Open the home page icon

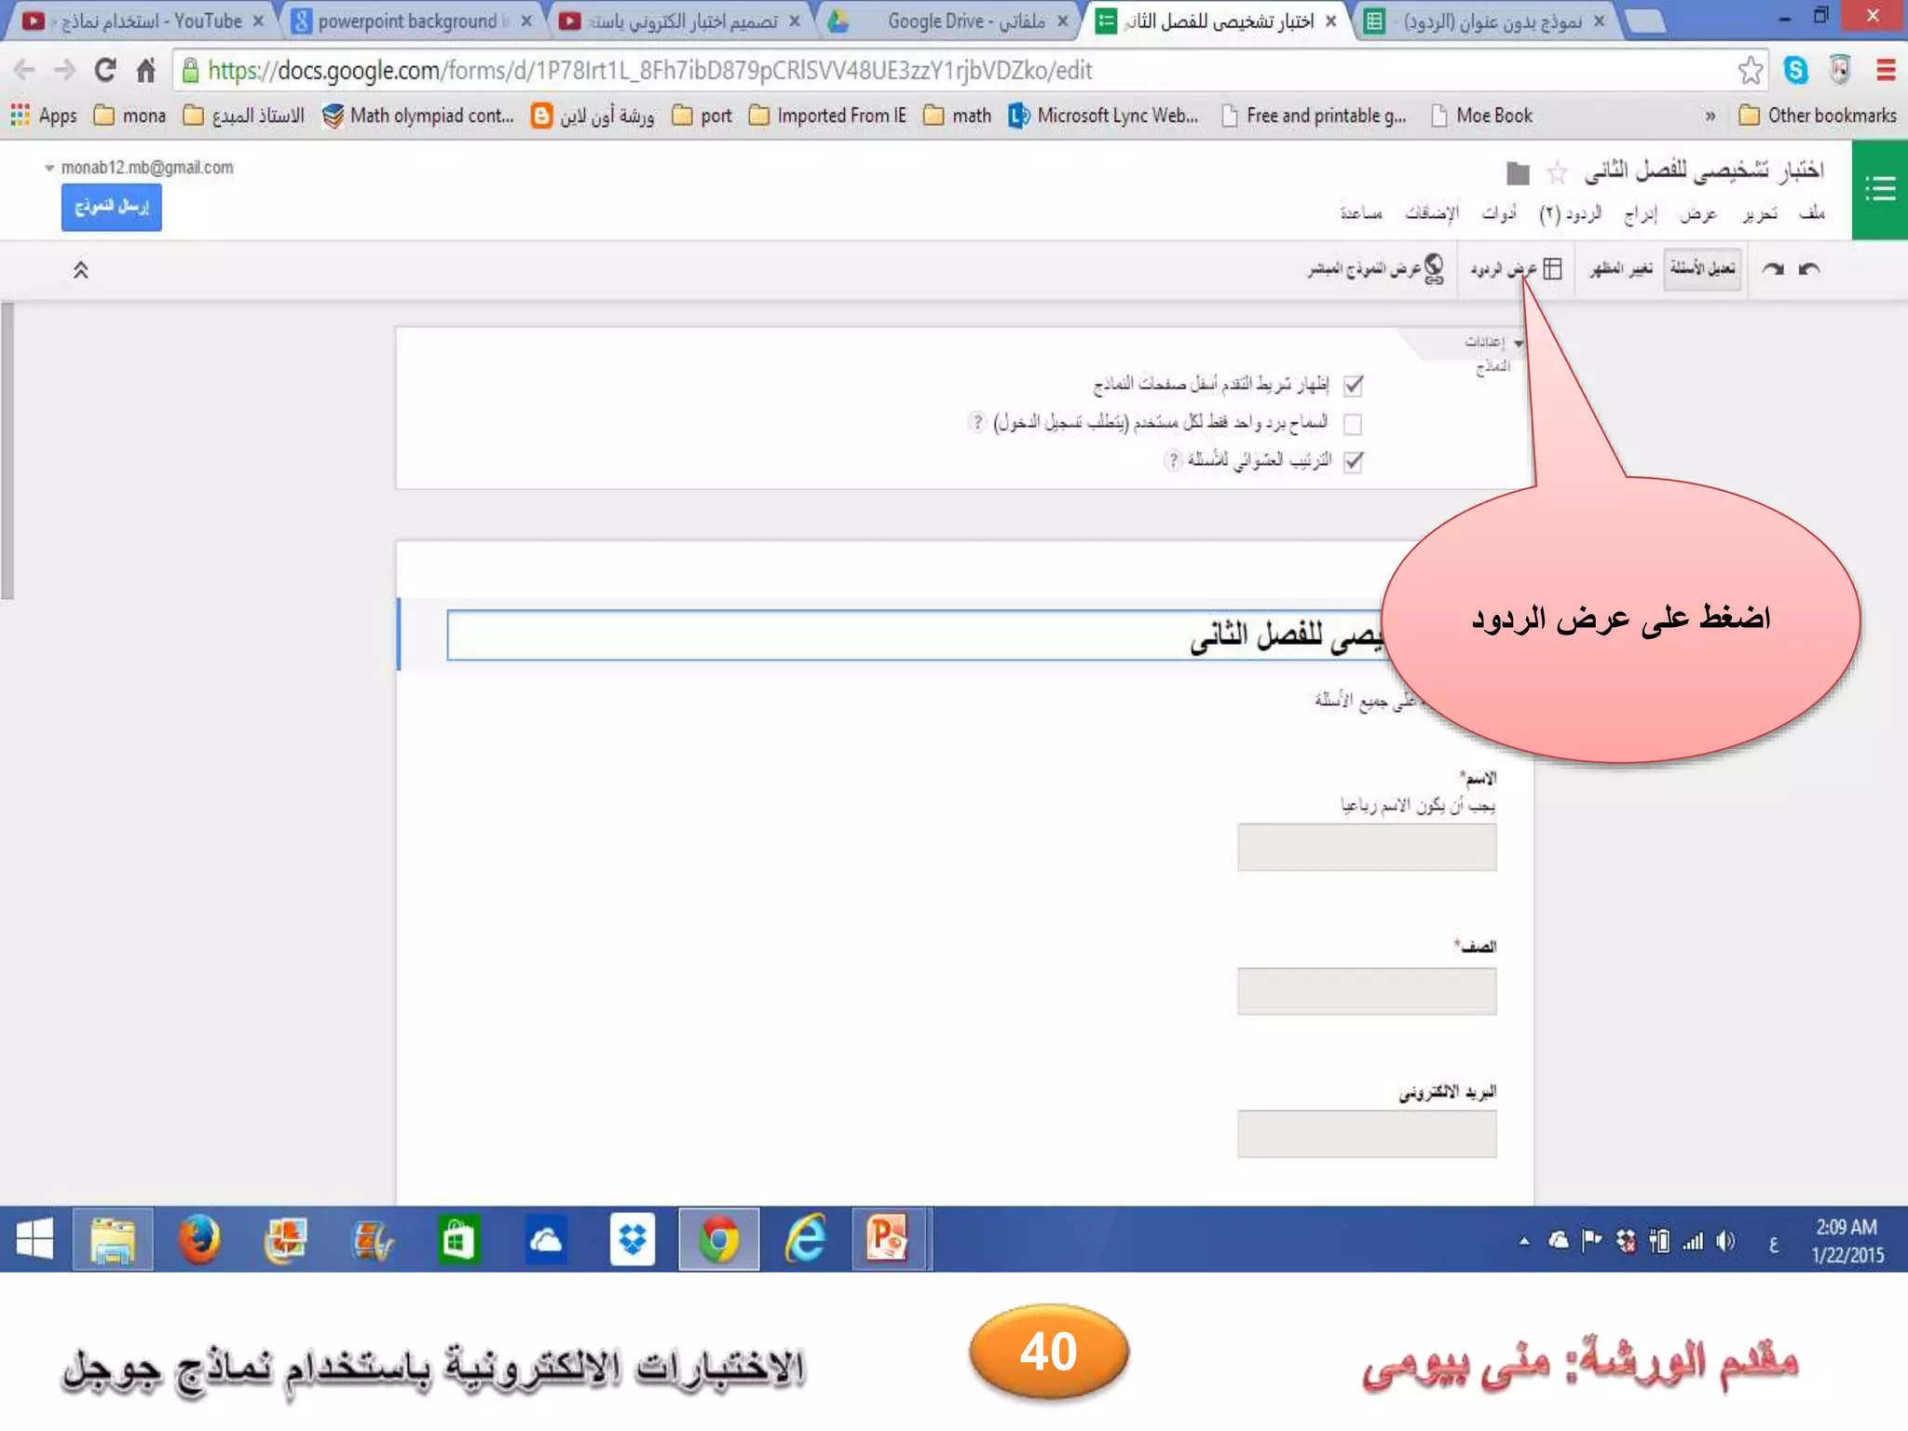145,70
